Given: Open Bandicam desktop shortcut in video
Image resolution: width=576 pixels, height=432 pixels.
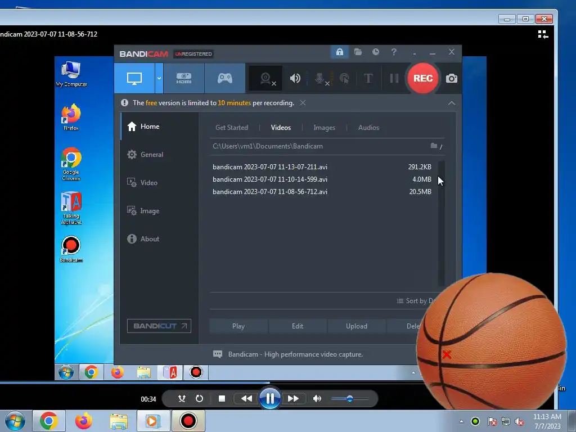Looking at the screenshot, I should (x=71, y=249).
